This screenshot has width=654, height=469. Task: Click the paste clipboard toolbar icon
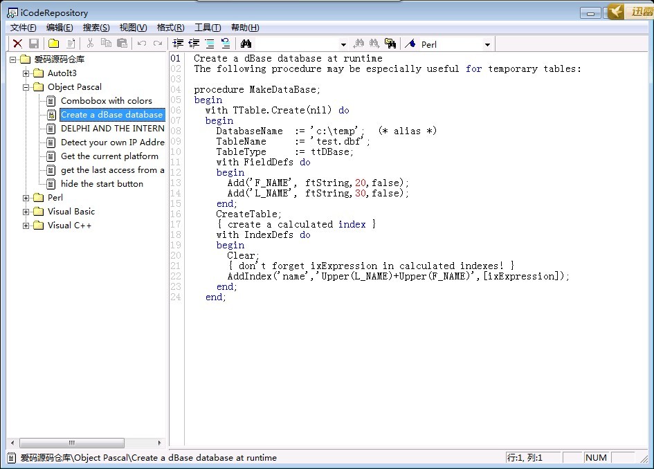tap(122, 44)
